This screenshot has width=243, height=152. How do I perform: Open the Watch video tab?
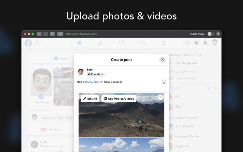point(121,43)
